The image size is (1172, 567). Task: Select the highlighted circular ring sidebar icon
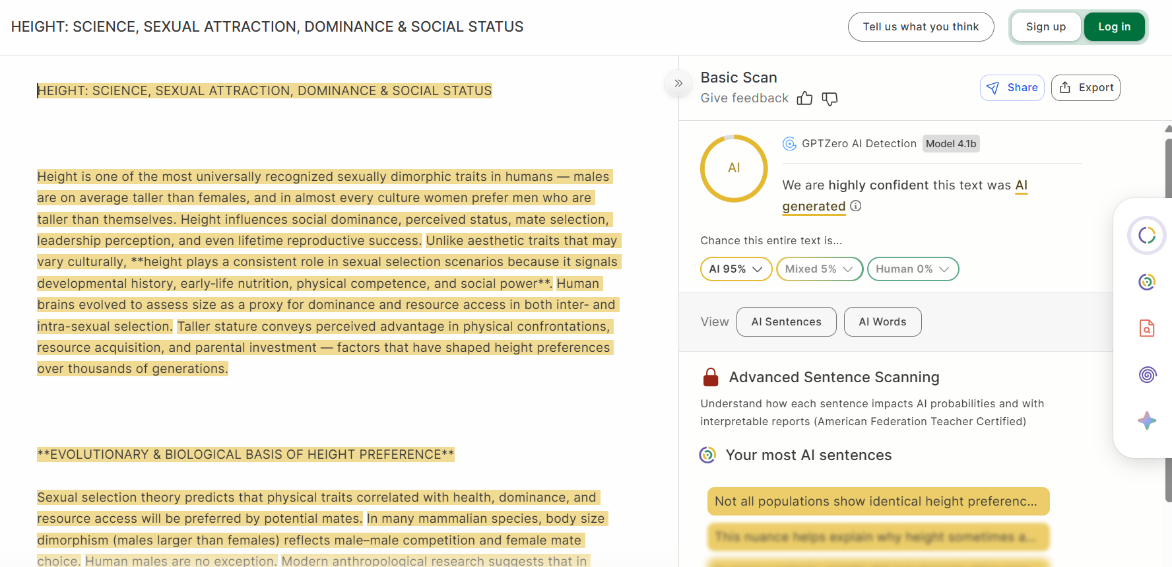1147,236
